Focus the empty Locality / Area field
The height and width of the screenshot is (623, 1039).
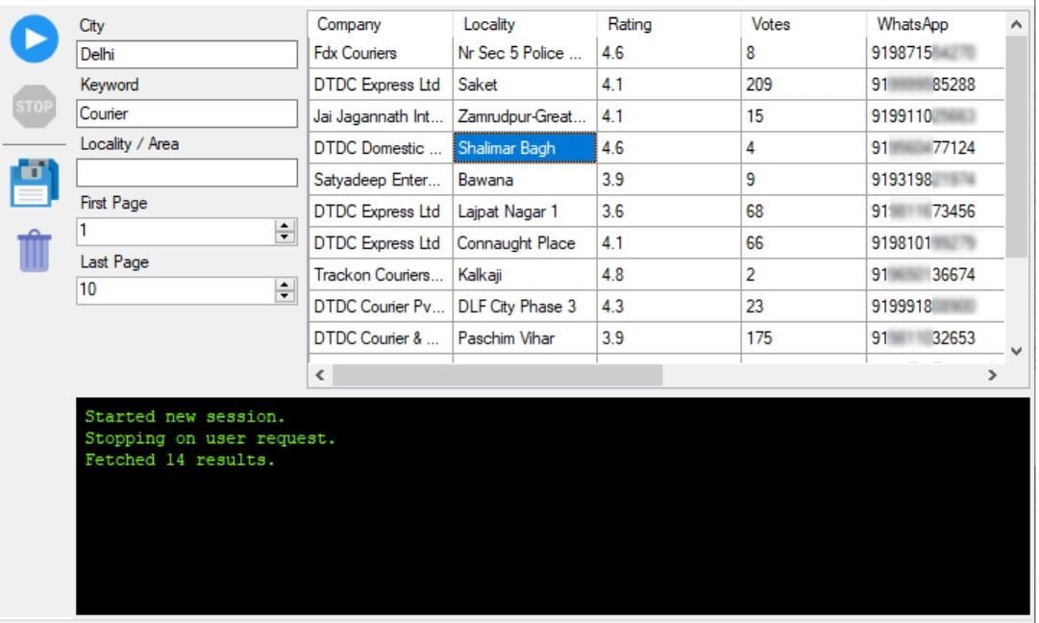[x=186, y=172]
